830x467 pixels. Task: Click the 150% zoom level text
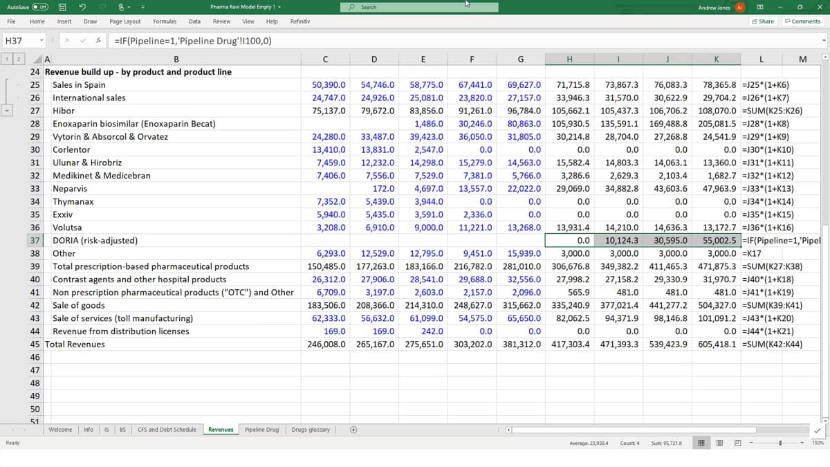click(x=818, y=443)
